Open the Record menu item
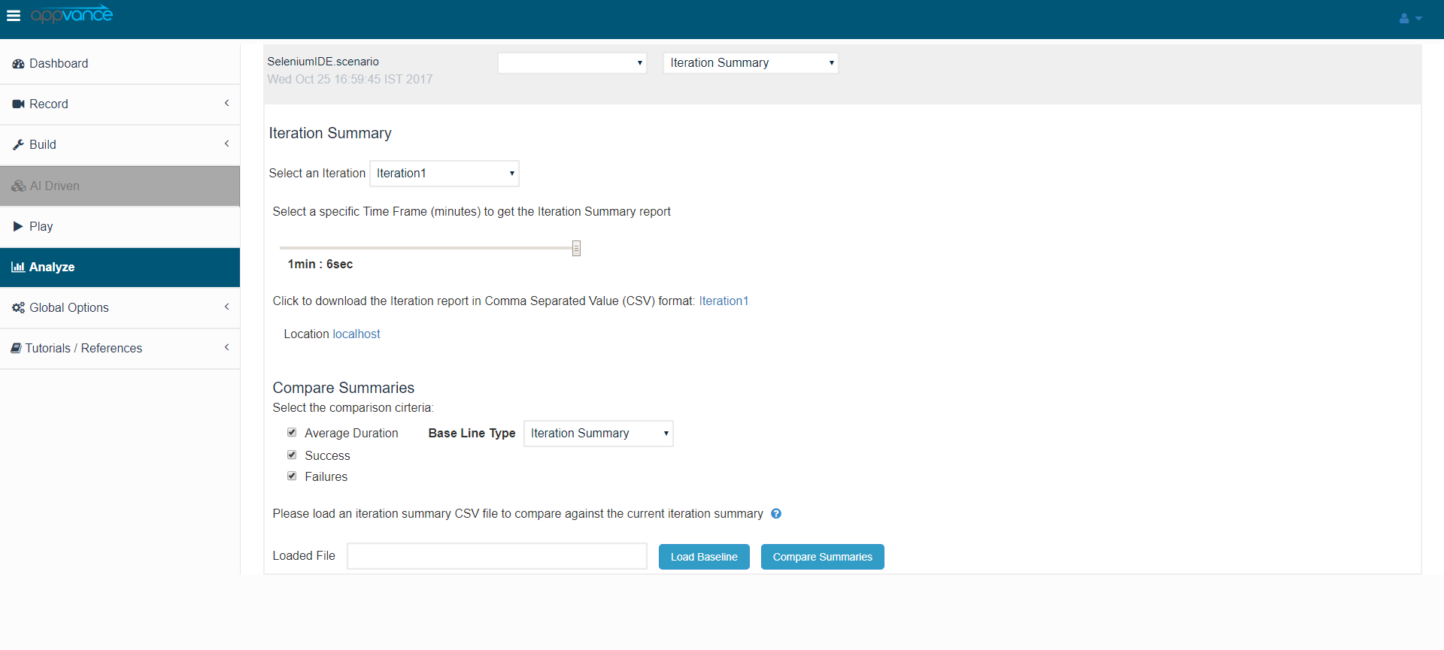Image resolution: width=1444 pixels, height=650 pixels. 120,104
